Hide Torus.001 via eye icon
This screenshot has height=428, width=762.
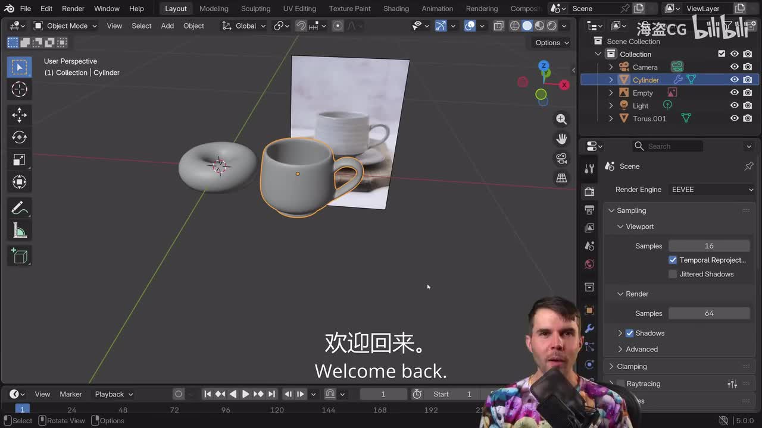coord(735,118)
